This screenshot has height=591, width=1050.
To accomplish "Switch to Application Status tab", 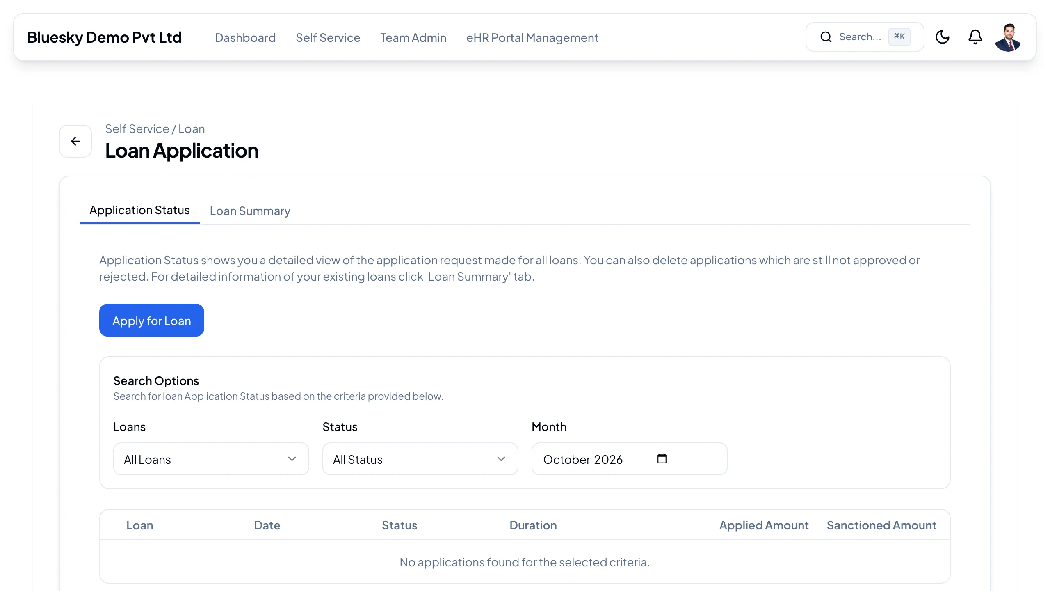I will (139, 211).
